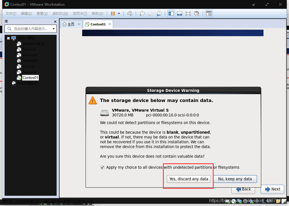The image size is (289, 206).
Task: Select the Contos01 virtual machine in tree
Action: click(30, 78)
